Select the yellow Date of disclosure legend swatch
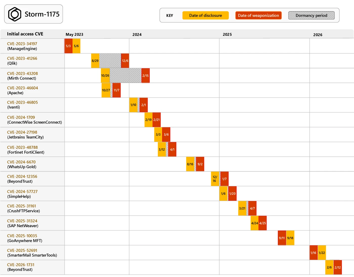354x277 pixels. point(205,15)
